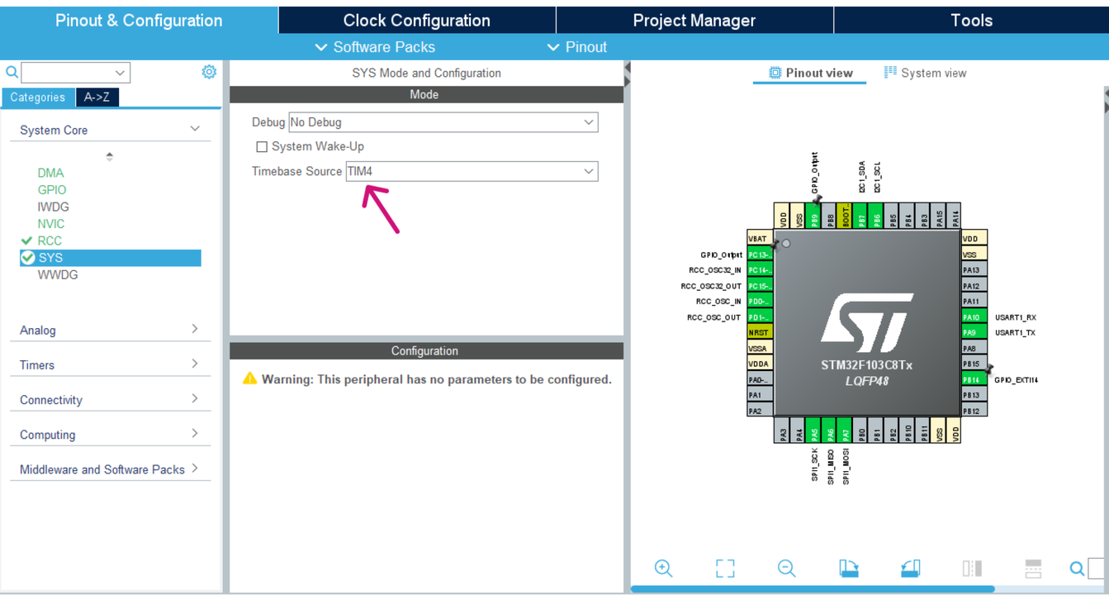Select NVIC in System Core
The height and width of the screenshot is (595, 1109).
pyautogui.click(x=50, y=224)
